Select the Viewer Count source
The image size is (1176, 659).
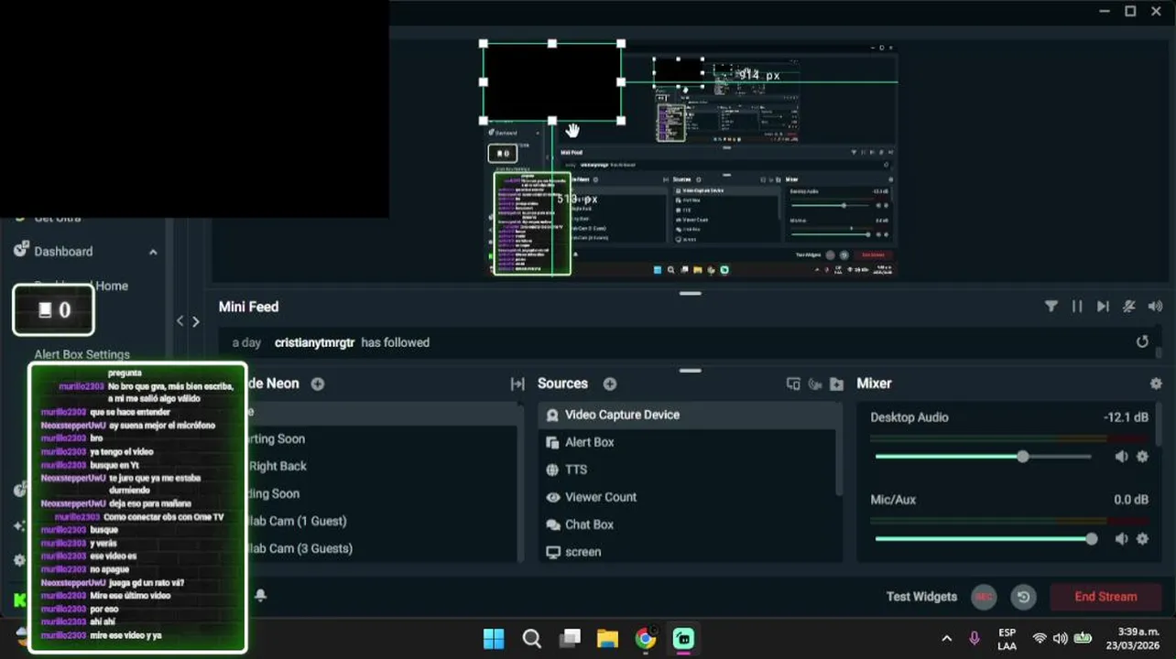tap(689, 497)
